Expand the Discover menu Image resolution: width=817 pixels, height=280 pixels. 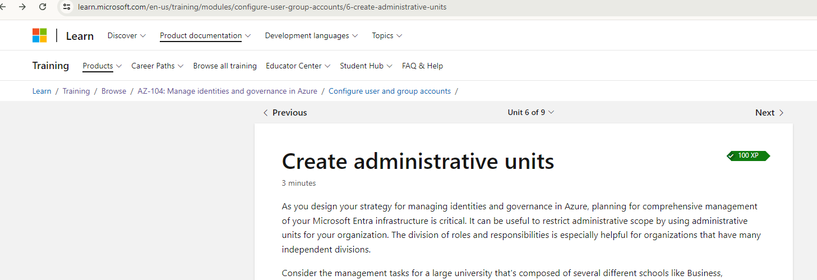pyautogui.click(x=126, y=35)
